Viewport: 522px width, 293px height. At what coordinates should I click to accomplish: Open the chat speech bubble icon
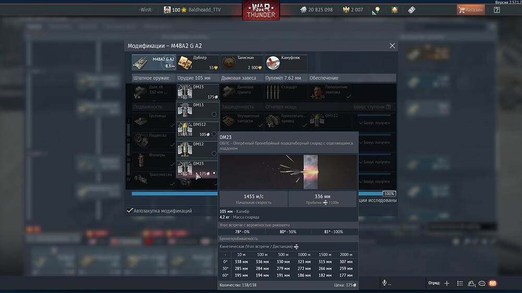click(482, 283)
